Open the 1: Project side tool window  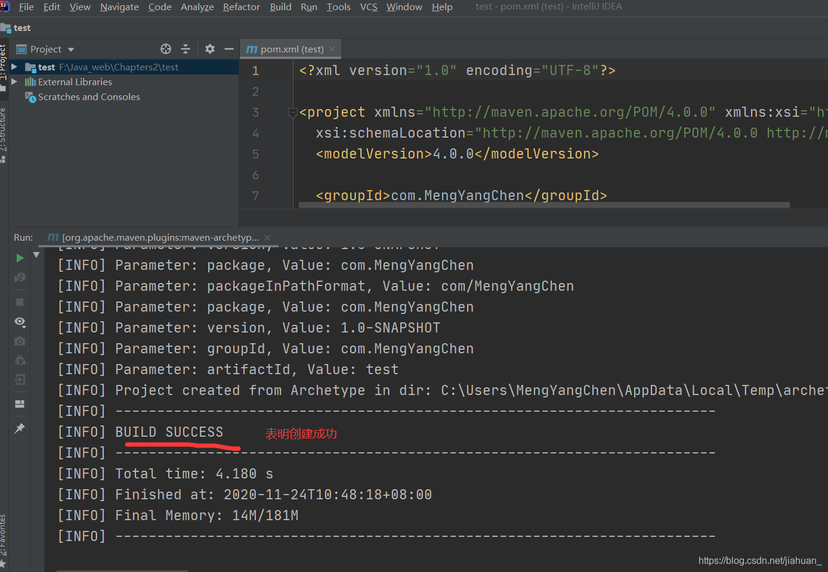pos(4,67)
